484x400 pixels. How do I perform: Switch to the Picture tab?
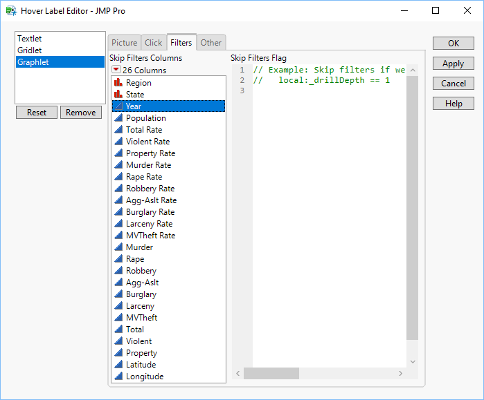(x=125, y=43)
